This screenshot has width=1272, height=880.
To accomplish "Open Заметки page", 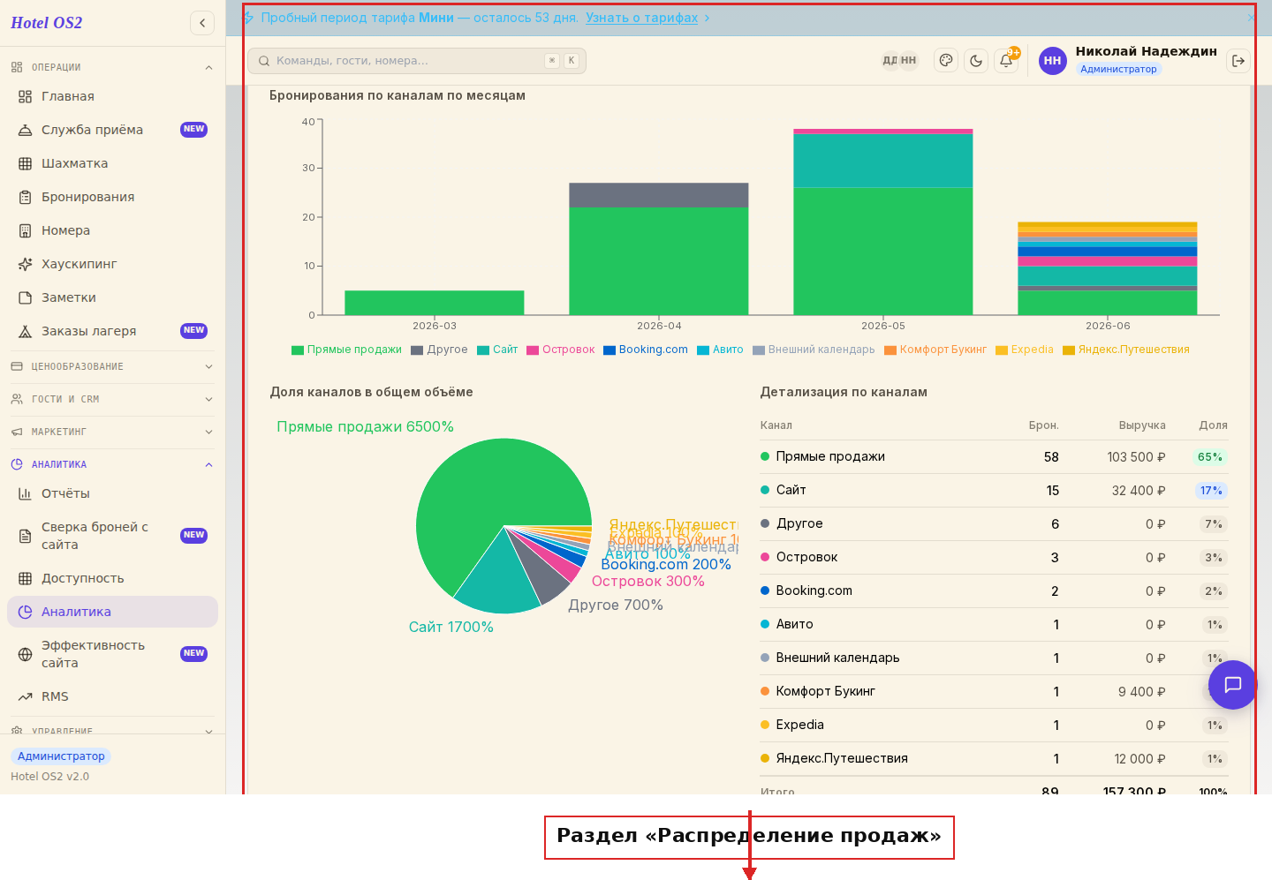I will [x=112, y=297].
